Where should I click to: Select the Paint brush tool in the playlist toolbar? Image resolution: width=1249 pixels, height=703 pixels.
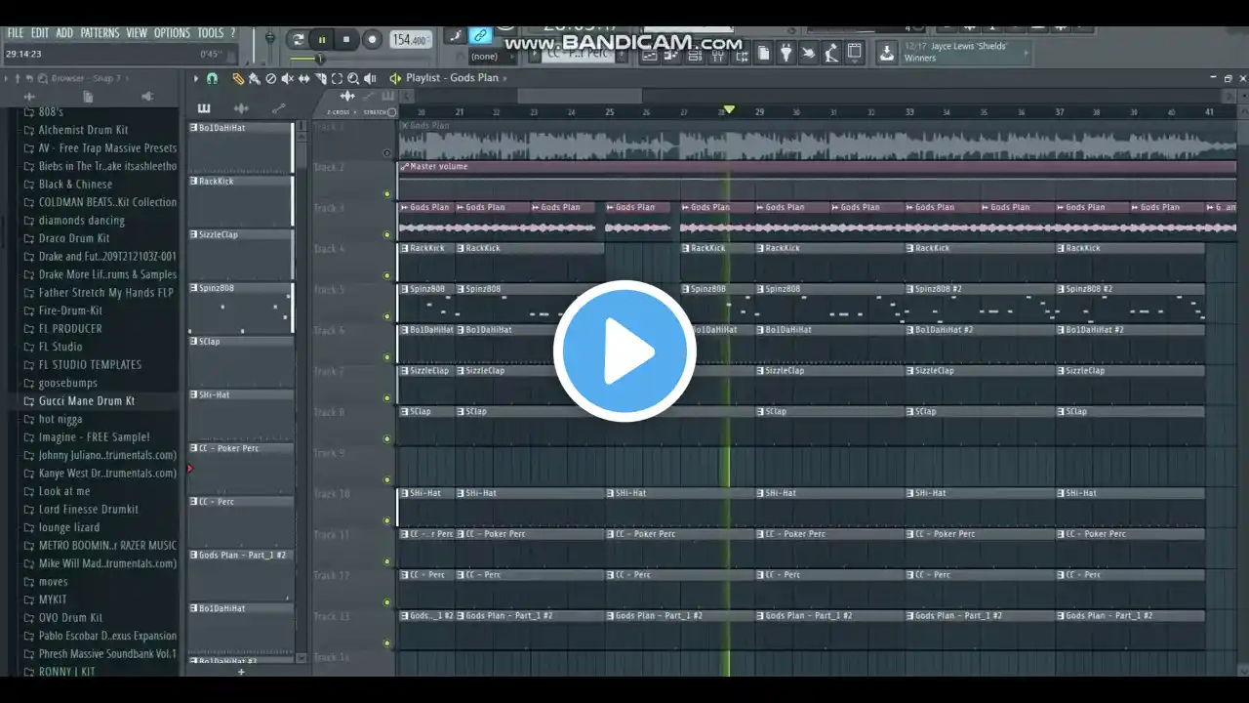click(254, 78)
